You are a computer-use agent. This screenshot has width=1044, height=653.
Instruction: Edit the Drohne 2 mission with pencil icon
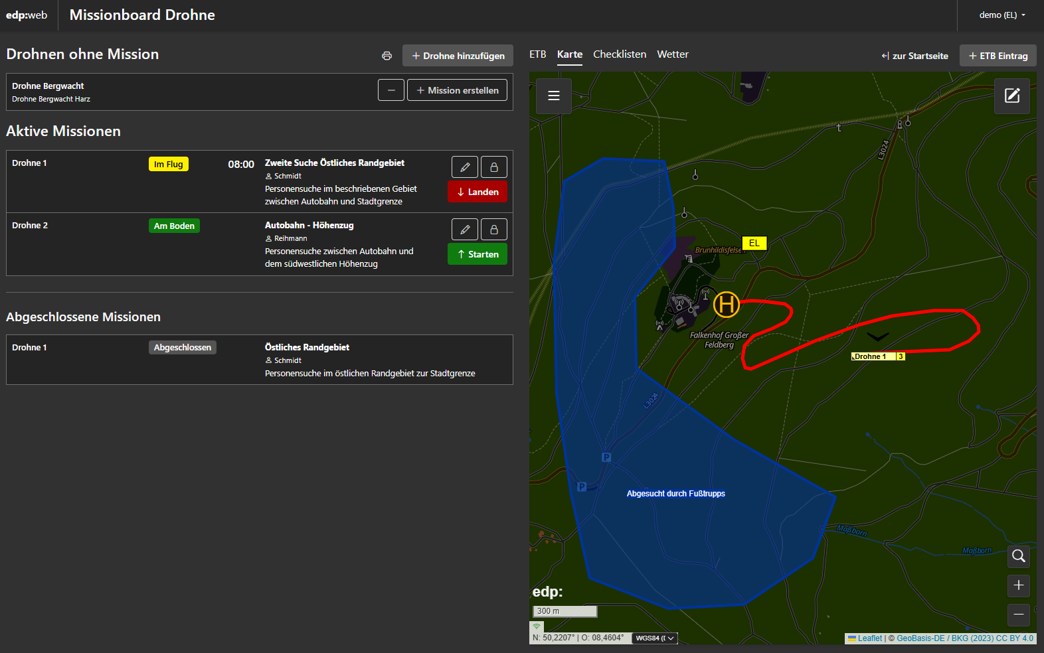tap(465, 230)
